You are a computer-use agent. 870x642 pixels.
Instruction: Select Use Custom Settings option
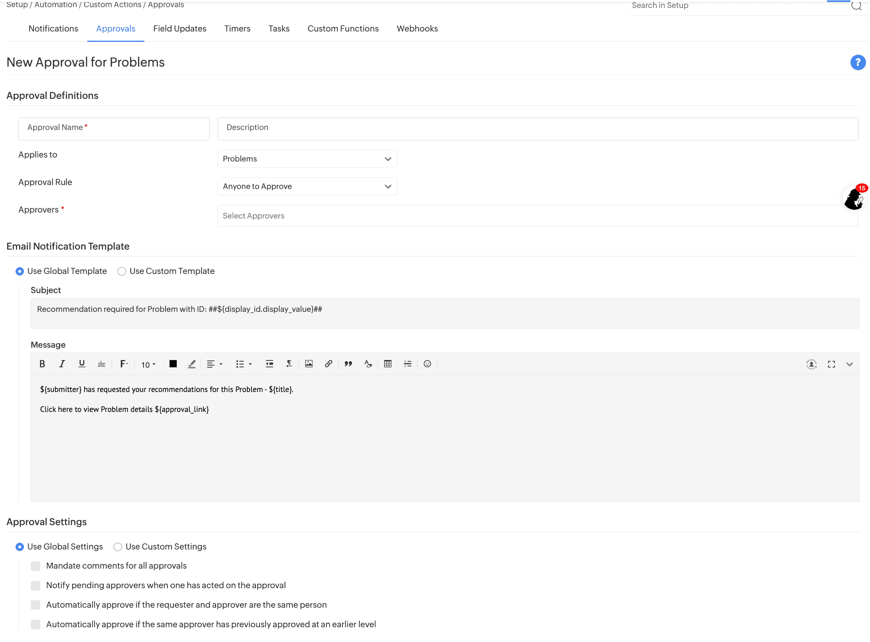pyautogui.click(x=118, y=547)
